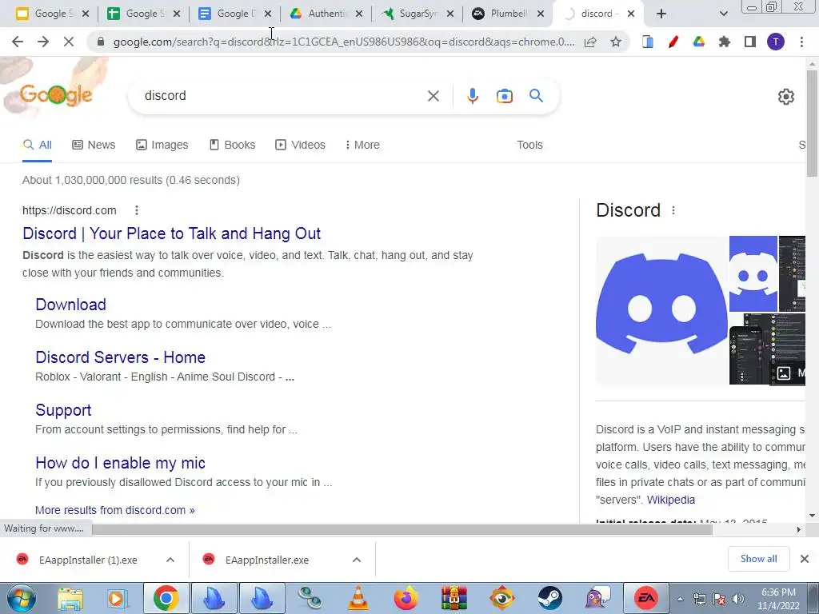Launch Windows Explorer from taskbar
The width and height of the screenshot is (819, 614).
click(x=70, y=599)
